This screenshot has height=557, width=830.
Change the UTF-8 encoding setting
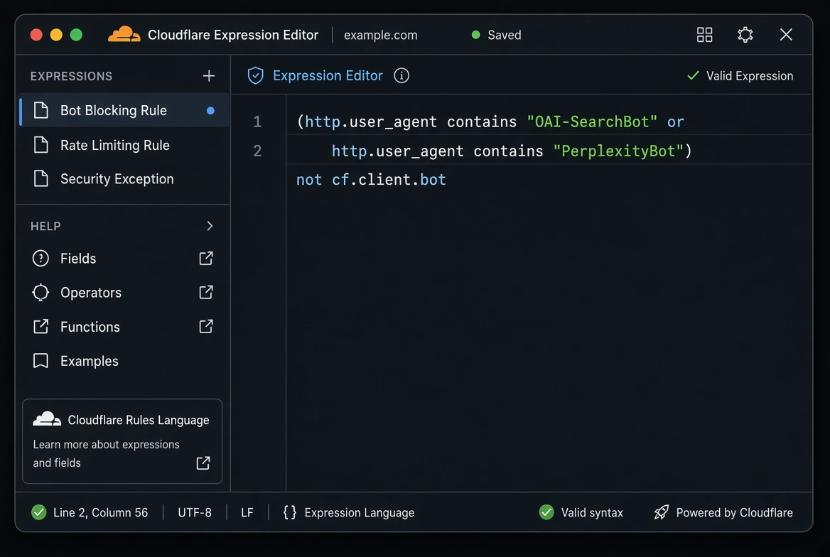[195, 512]
